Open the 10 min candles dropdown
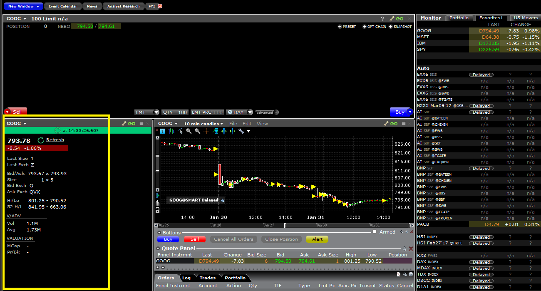 (203, 124)
